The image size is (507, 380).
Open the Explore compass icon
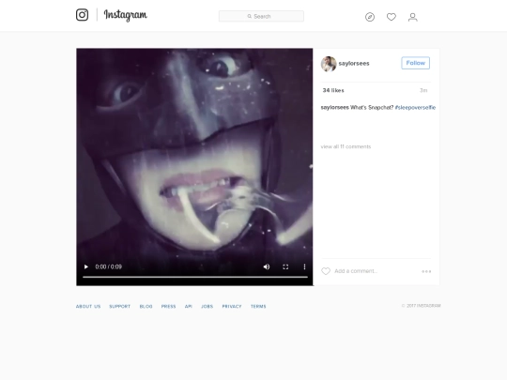[370, 17]
